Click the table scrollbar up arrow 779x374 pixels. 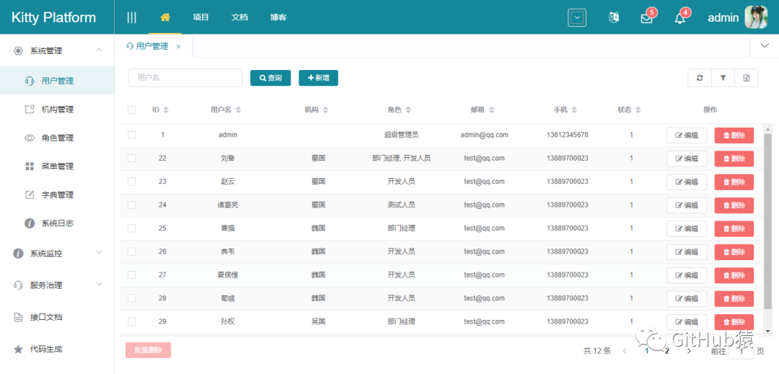click(x=768, y=128)
